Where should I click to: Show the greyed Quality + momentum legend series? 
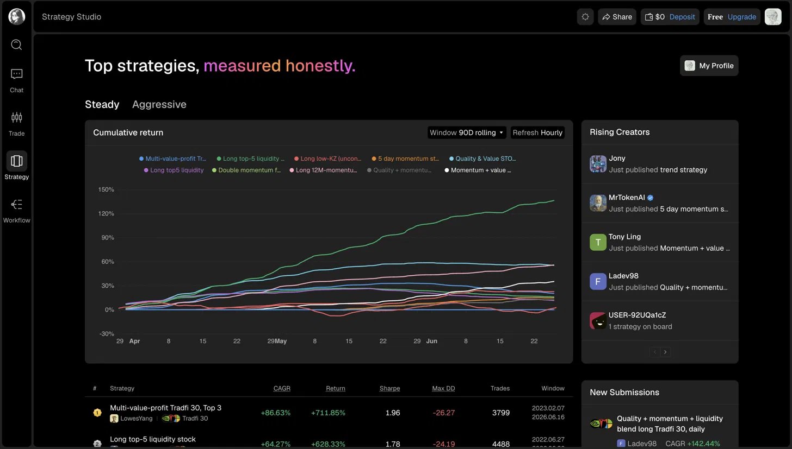(399, 170)
